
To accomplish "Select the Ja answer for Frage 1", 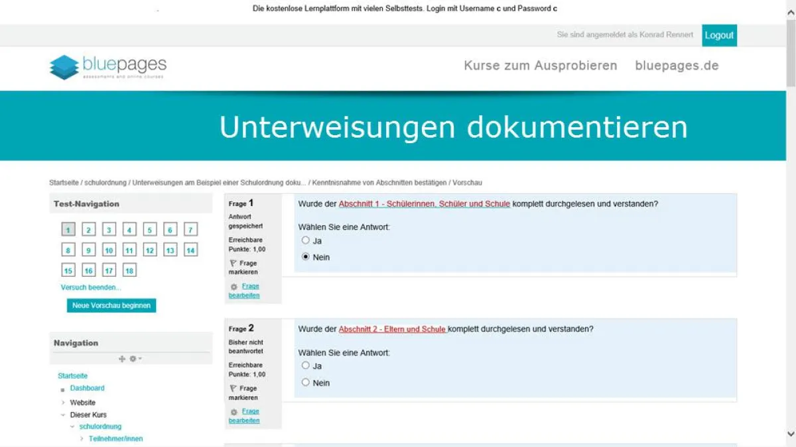I will [x=306, y=240].
